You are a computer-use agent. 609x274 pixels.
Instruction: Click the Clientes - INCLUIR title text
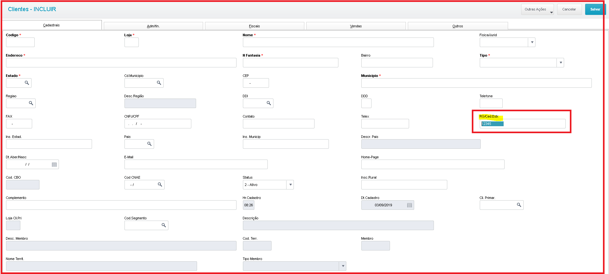[32, 9]
